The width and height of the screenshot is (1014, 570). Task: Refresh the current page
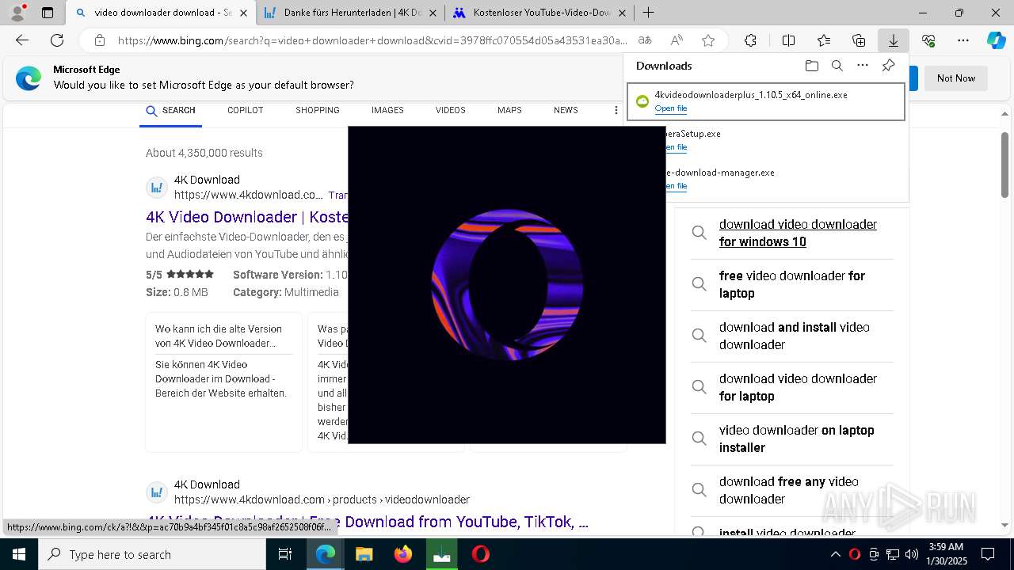coord(57,40)
